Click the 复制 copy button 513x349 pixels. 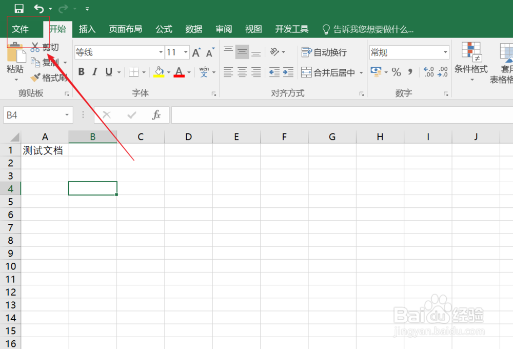coord(45,62)
